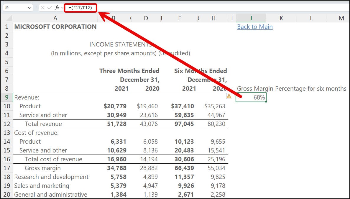Viewport: 350px width, 199px height.
Task: Open the Back to Main link
Action: point(255,27)
